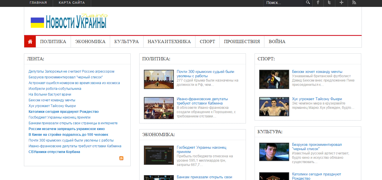The image size is (382, 180).
Task: Open the Twitter icon in top bar
Action: coord(329,3)
